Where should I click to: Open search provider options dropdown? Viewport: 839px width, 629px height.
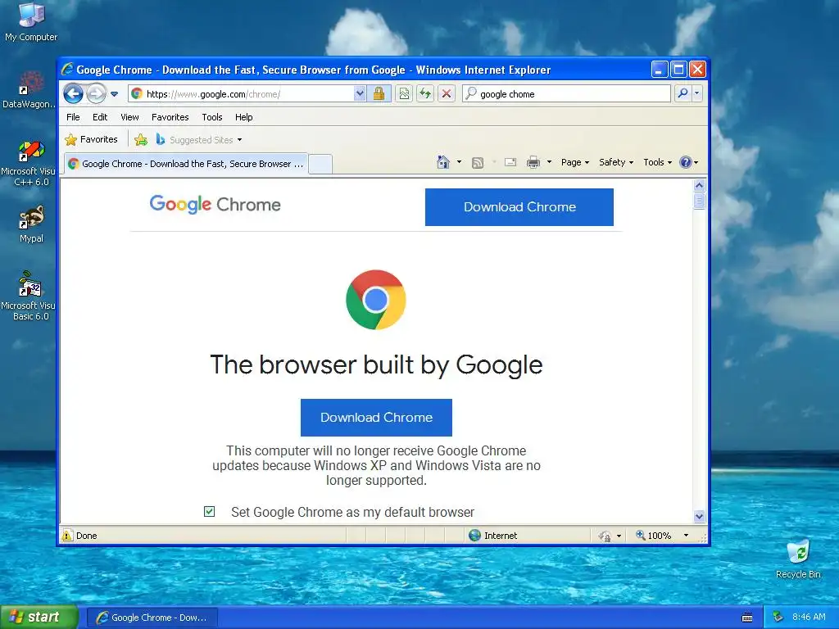tap(696, 93)
